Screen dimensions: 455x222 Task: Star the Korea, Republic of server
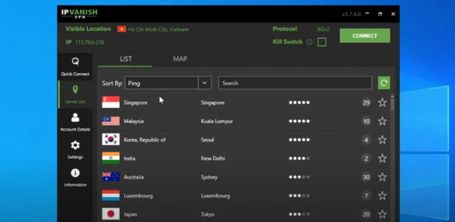click(x=382, y=140)
